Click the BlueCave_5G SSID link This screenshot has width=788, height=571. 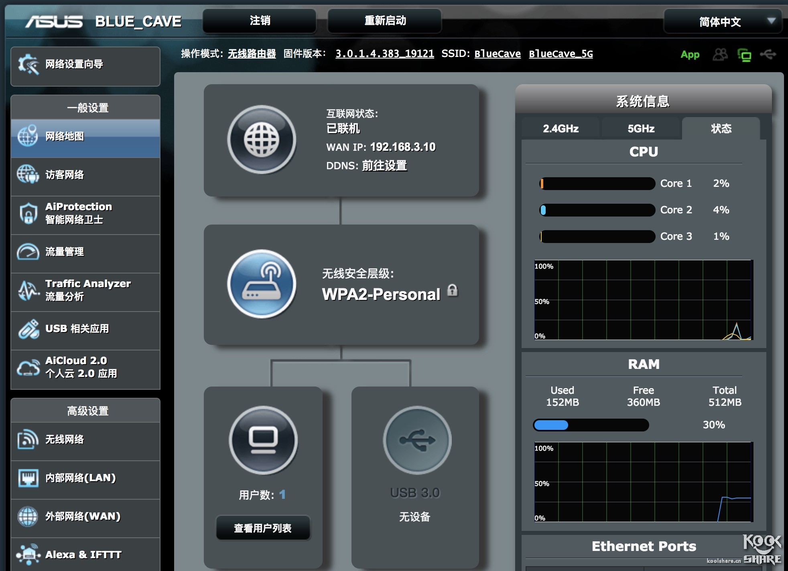(561, 54)
